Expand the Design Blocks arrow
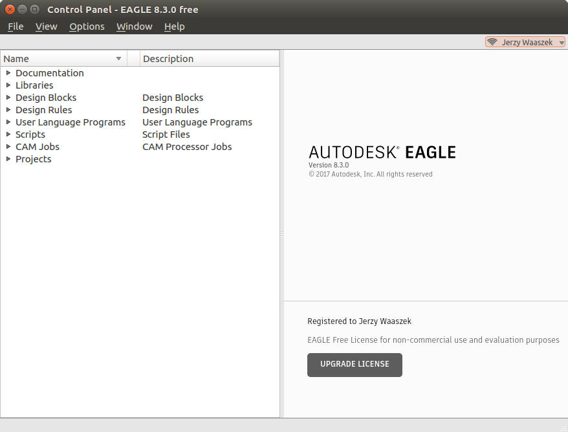This screenshot has width=568, height=432. [8, 98]
